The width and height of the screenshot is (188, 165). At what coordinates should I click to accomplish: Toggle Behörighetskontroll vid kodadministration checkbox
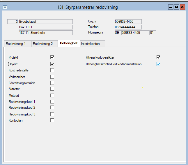[158, 64]
